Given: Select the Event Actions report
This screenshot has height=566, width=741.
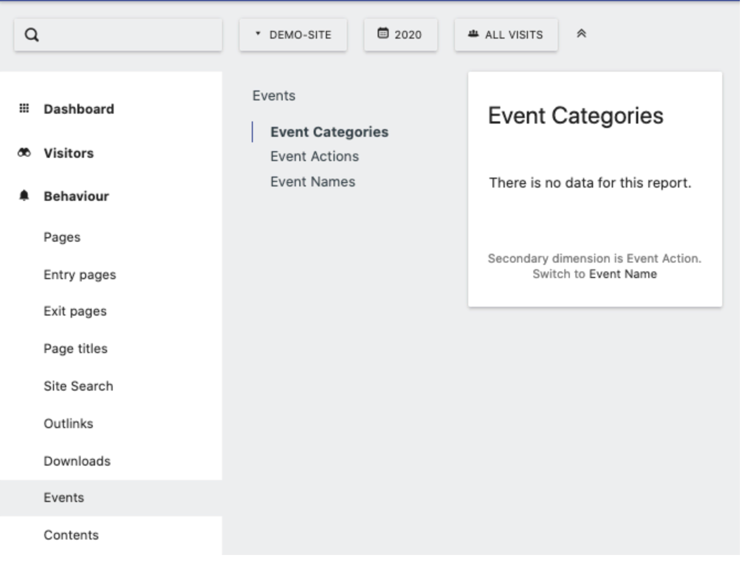Looking at the screenshot, I should (314, 157).
